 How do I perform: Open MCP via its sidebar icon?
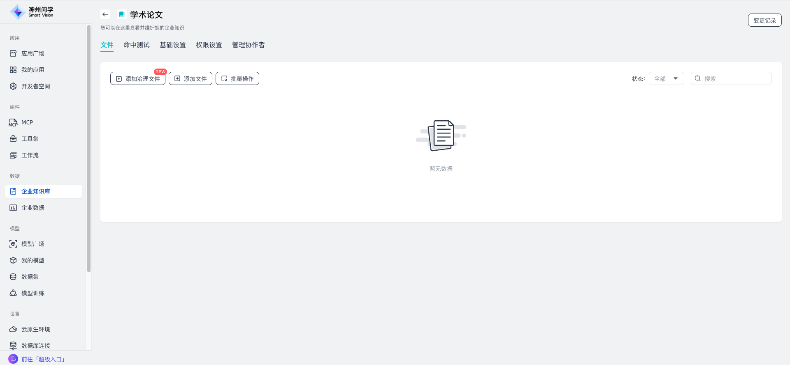13,122
